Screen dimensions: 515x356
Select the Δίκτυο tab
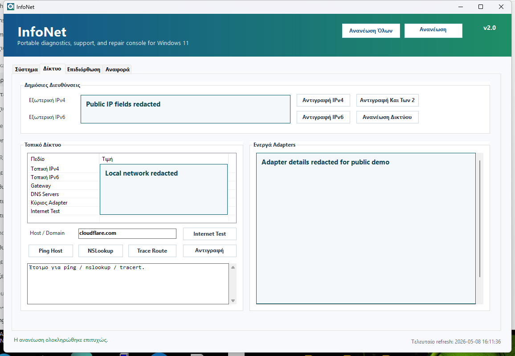tap(52, 69)
